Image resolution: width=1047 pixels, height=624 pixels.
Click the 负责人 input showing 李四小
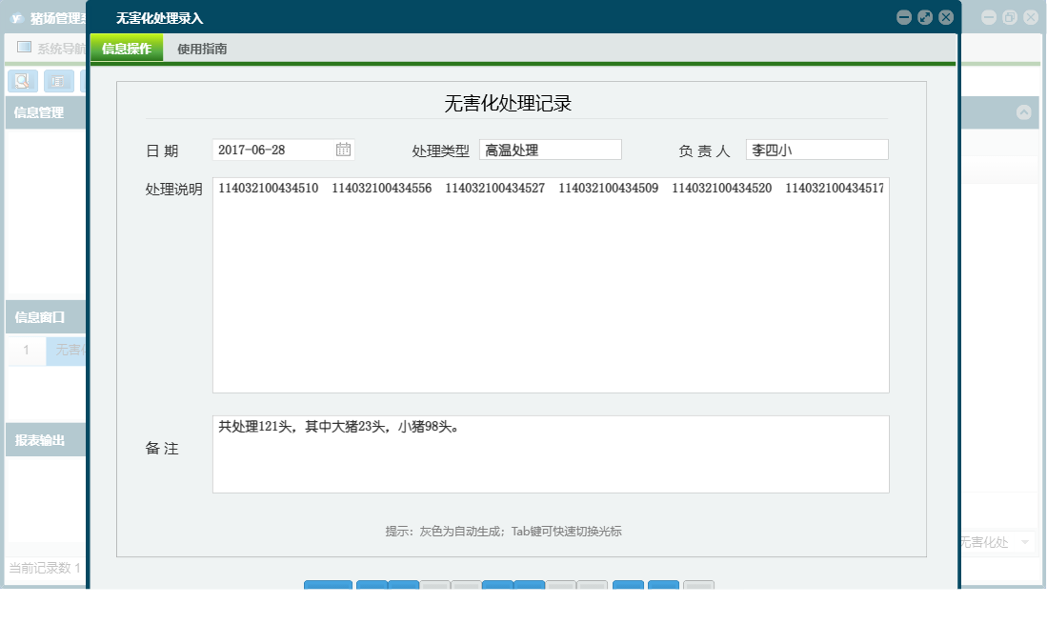tap(816, 149)
